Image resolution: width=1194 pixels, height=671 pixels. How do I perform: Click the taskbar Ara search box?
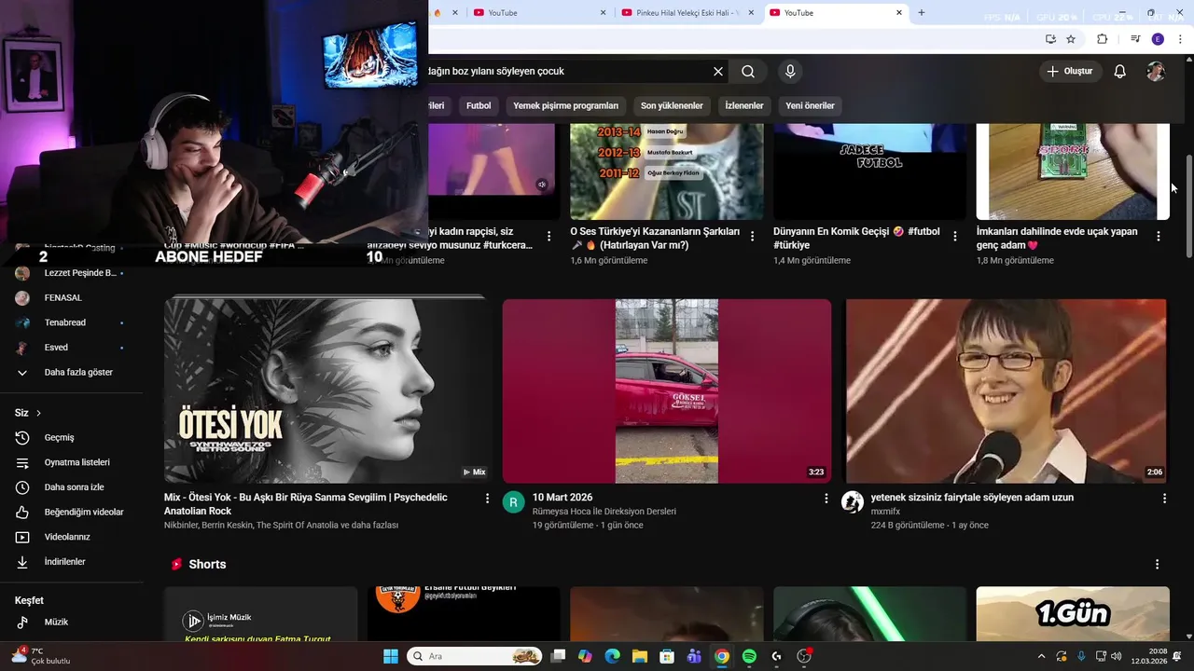coord(475,656)
